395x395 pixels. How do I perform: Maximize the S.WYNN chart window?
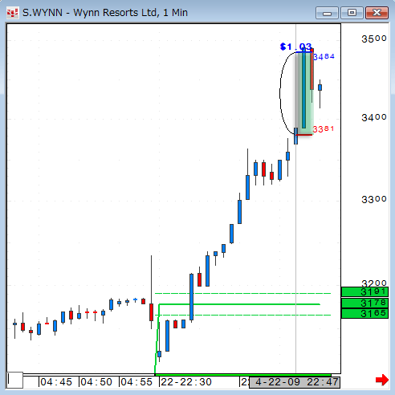pyautogui.click(x=352, y=13)
